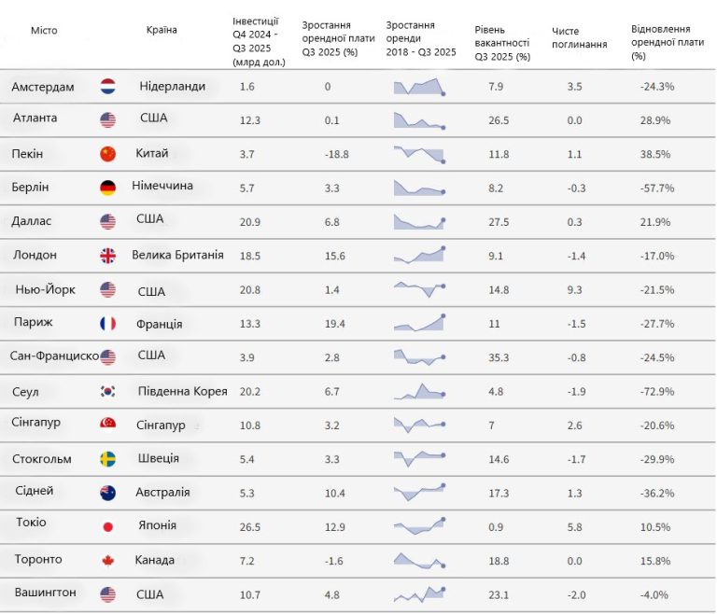Click the Велика Британія country name
The width and height of the screenshot is (717, 614).
click(x=177, y=255)
